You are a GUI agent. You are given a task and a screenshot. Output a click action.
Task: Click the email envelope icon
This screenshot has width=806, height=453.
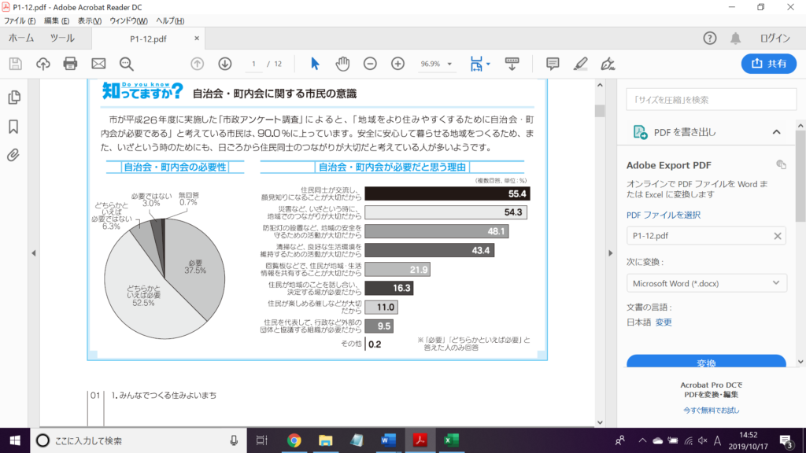98,64
